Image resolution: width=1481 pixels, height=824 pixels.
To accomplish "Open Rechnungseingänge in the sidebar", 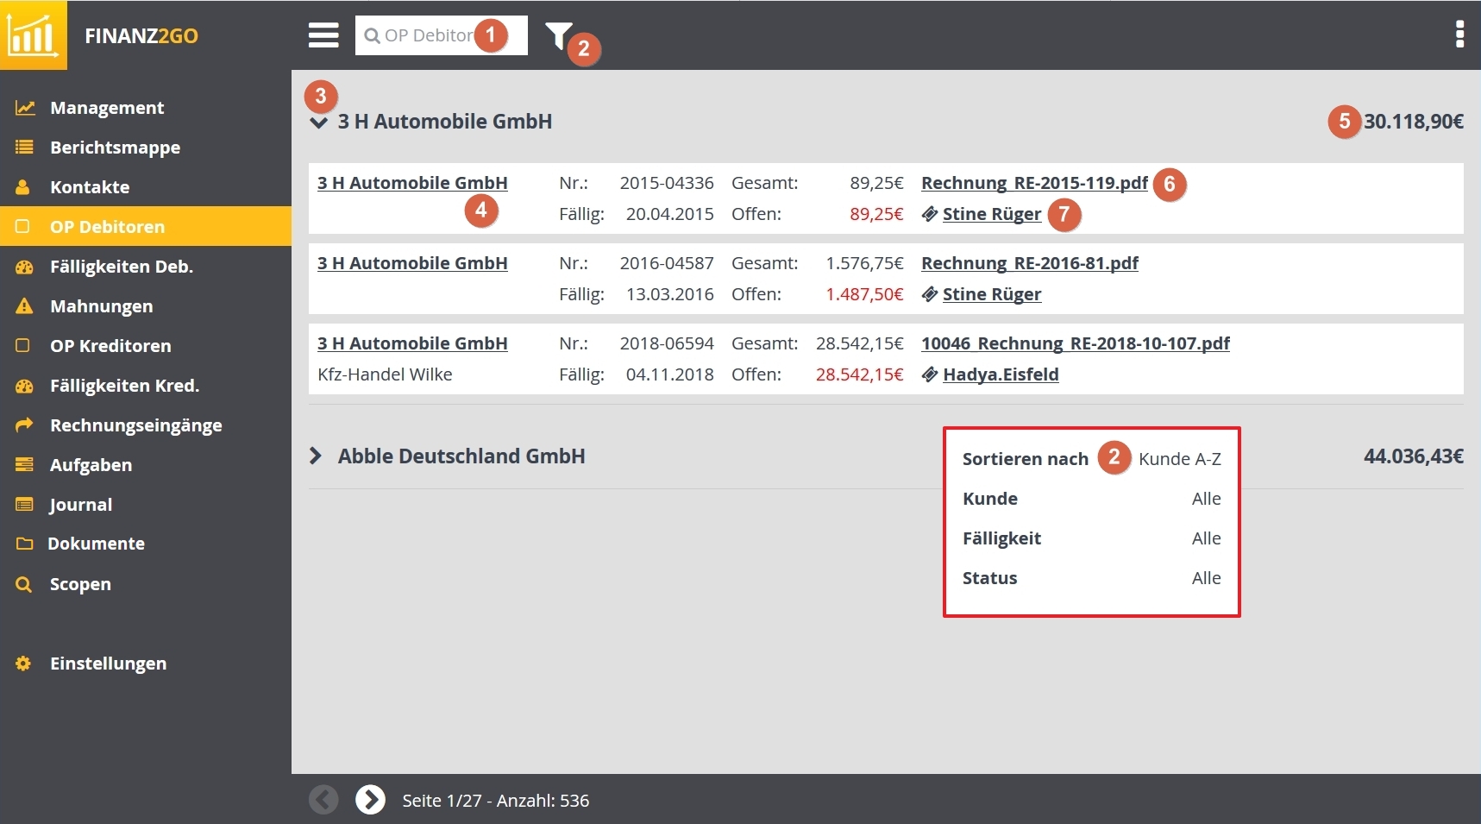I will (135, 425).
